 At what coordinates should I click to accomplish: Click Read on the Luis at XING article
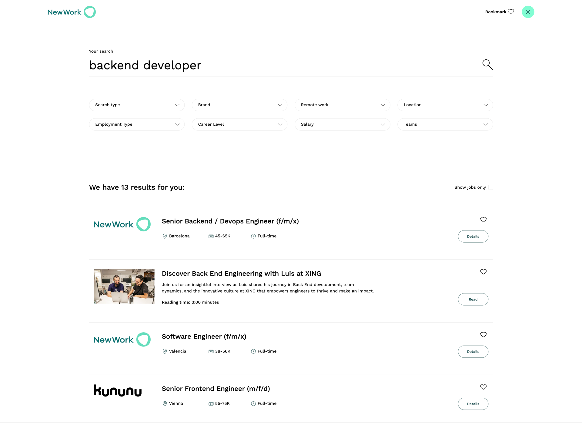(x=473, y=300)
